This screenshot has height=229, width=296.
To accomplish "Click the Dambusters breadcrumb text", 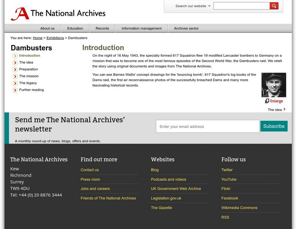I will 78,38.
